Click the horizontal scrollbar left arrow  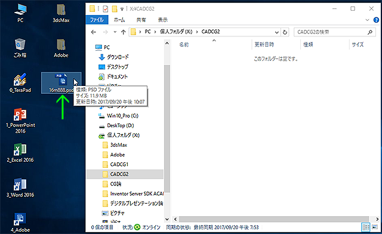(x=175, y=219)
